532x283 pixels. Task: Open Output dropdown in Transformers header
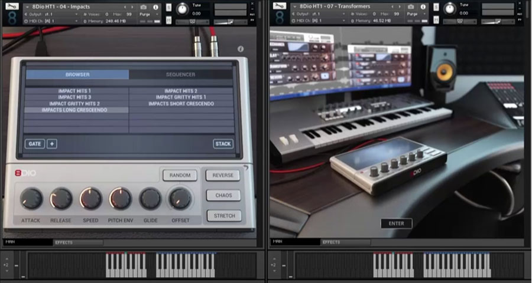(x=319, y=14)
